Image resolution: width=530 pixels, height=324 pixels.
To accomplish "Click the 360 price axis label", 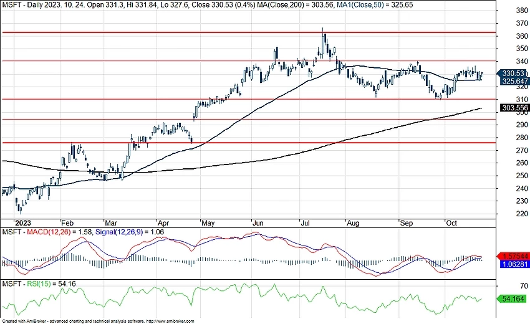I will [523, 36].
